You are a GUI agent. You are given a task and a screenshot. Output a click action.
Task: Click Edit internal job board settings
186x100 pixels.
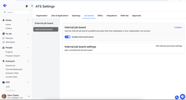(169, 46)
